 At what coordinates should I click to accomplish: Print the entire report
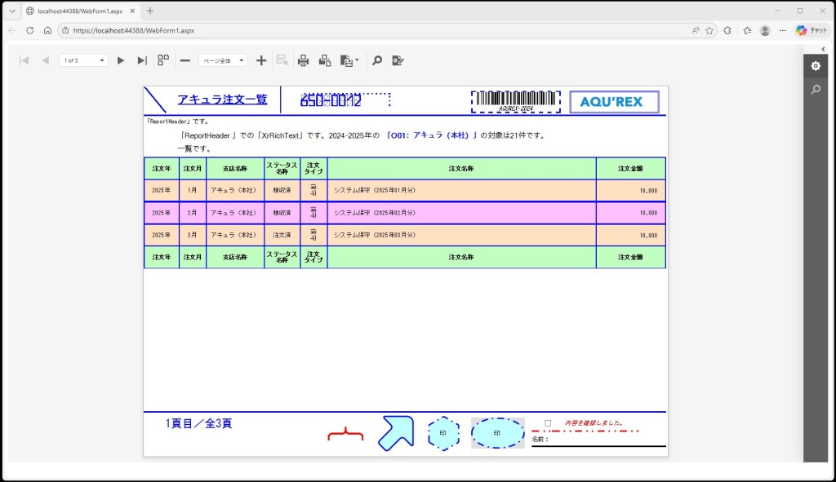click(304, 60)
